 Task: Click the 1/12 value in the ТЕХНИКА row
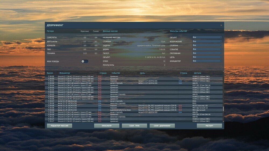coord(85,53)
